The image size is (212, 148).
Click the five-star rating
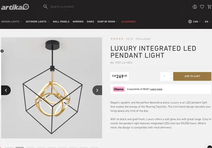click(117, 39)
